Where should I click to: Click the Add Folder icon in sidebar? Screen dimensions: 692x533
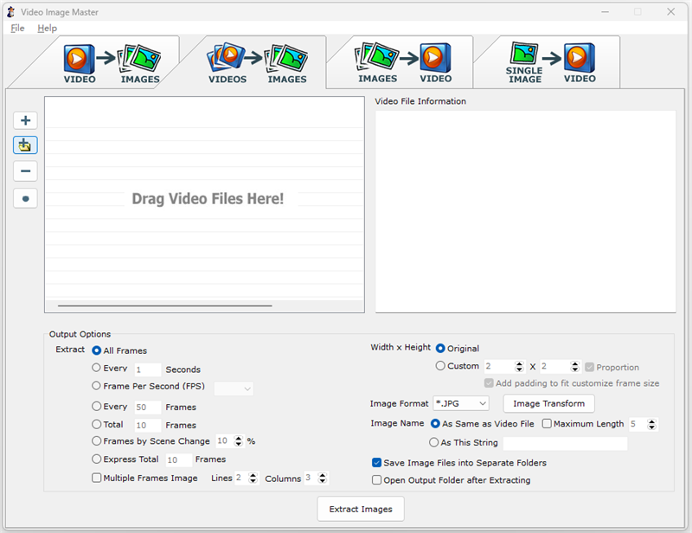[x=25, y=145]
